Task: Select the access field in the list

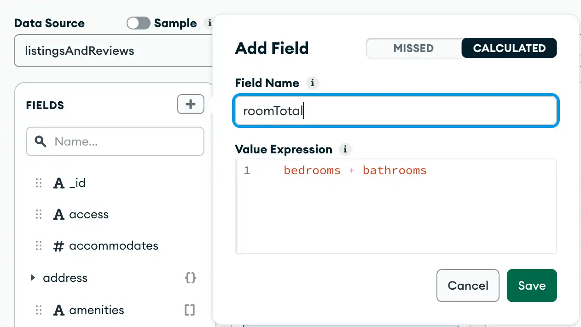Action: [89, 214]
